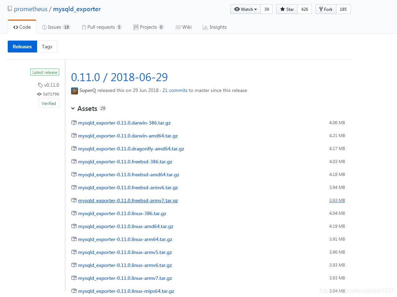Click the commit icon beside 5d71796
Screen dimensions: 397x297
39,94
